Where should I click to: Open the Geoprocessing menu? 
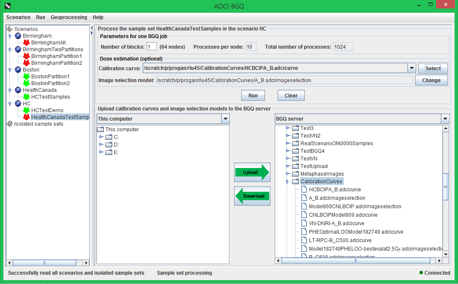pos(69,17)
